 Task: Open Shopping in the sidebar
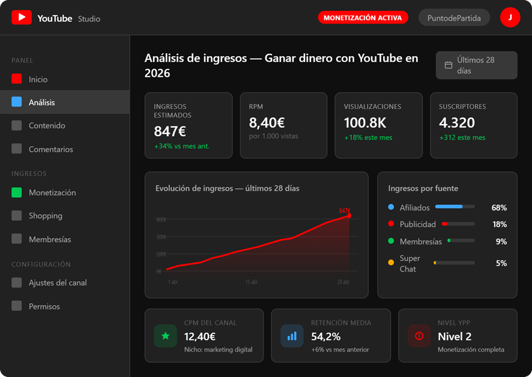(x=65, y=215)
